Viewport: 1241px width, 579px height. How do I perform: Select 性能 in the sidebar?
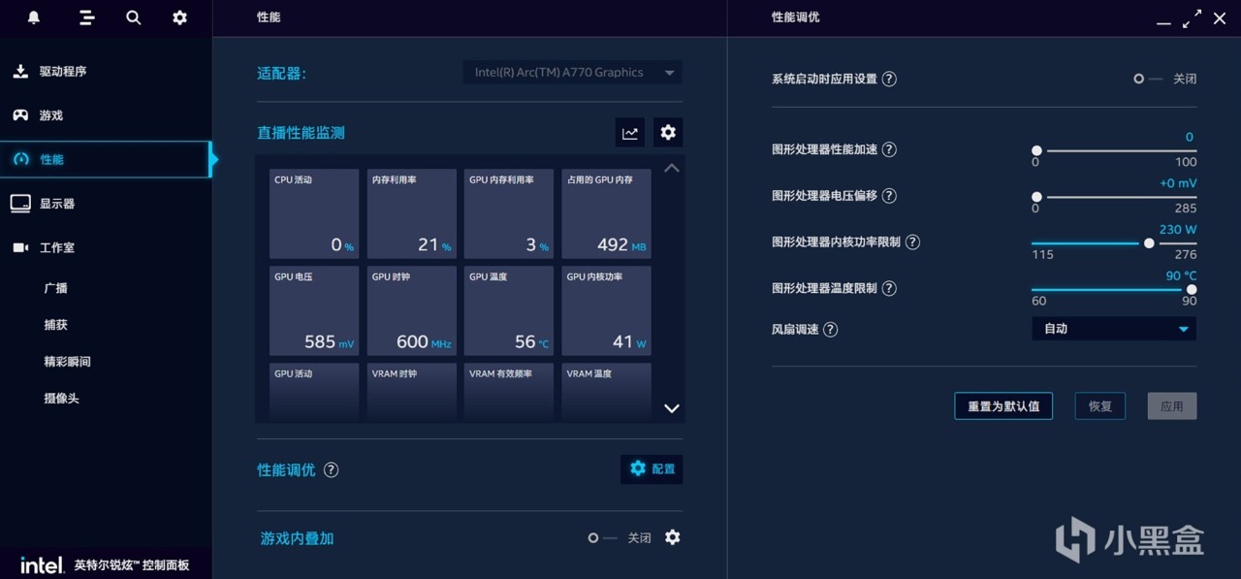(106, 159)
